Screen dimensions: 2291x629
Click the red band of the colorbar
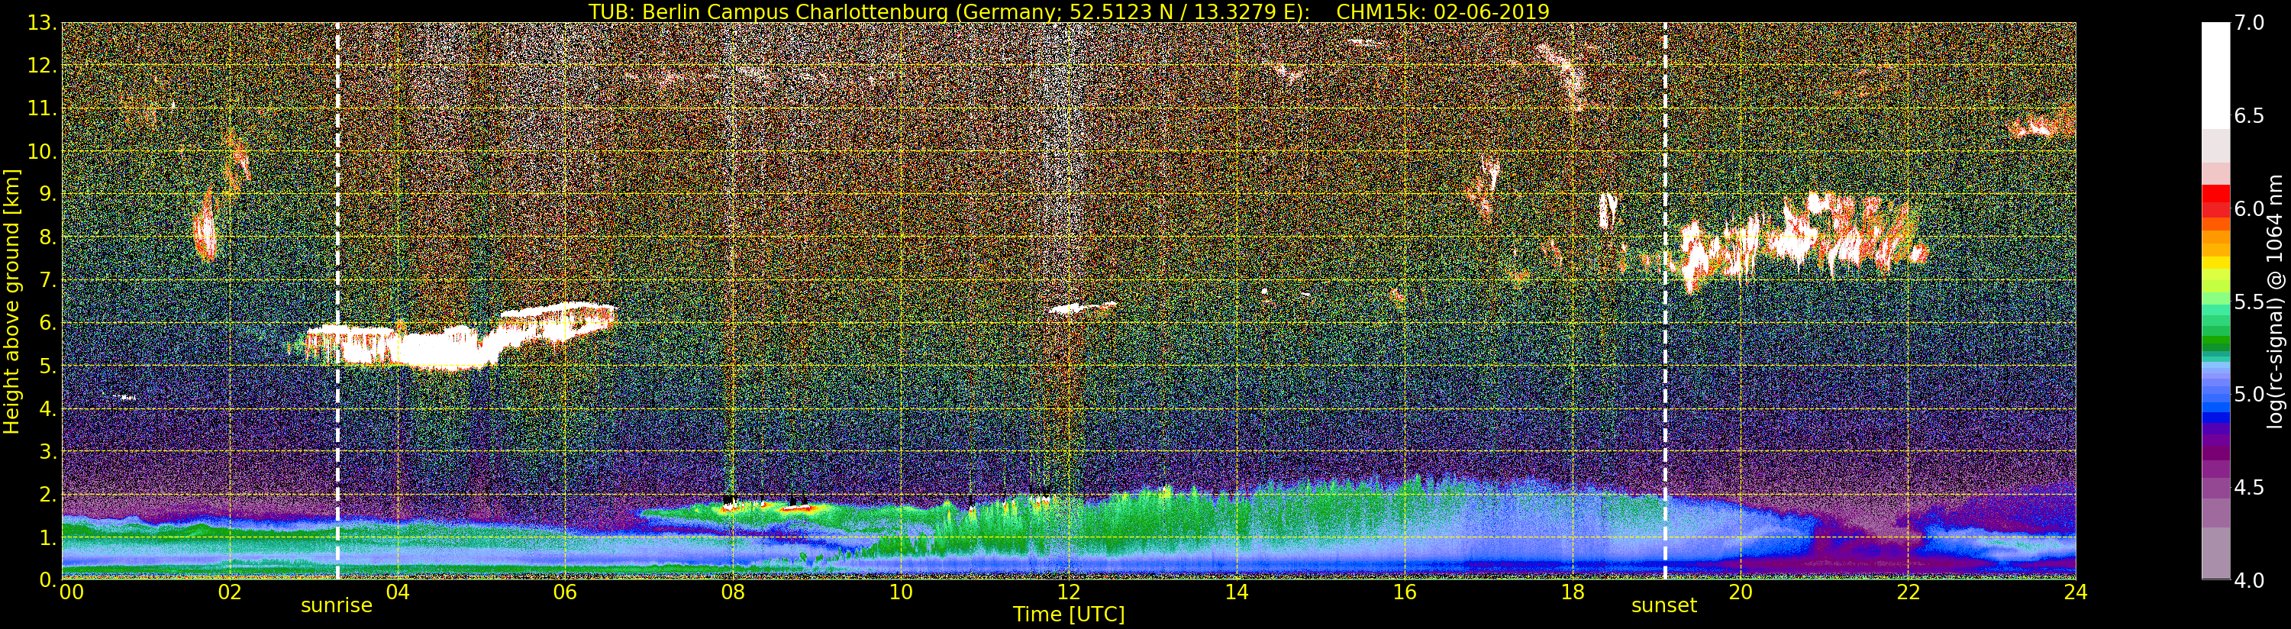[2215, 200]
